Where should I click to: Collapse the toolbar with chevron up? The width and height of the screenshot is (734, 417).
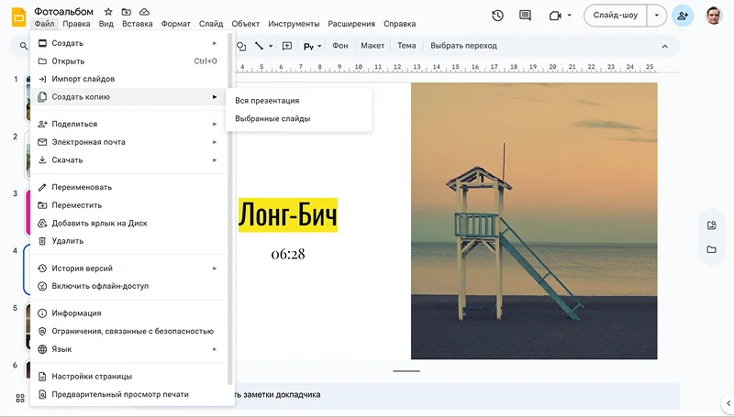pos(665,46)
